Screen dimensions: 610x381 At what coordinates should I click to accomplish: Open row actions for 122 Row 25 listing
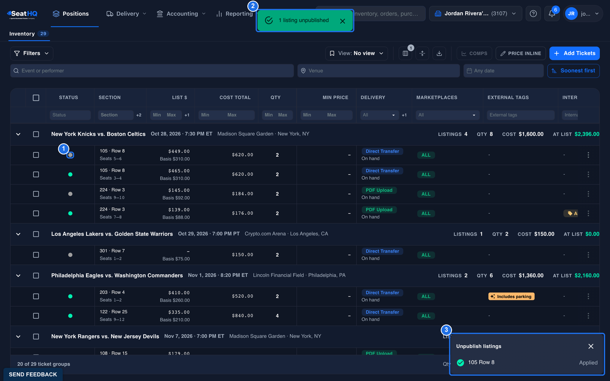tap(588, 316)
